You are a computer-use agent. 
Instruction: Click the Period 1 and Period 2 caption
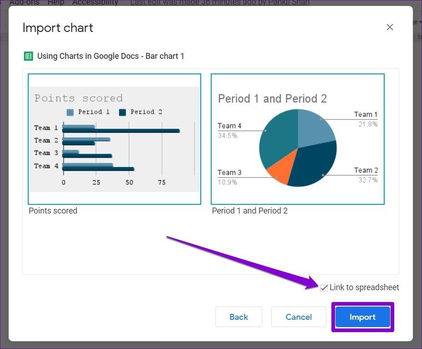click(250, 211)
